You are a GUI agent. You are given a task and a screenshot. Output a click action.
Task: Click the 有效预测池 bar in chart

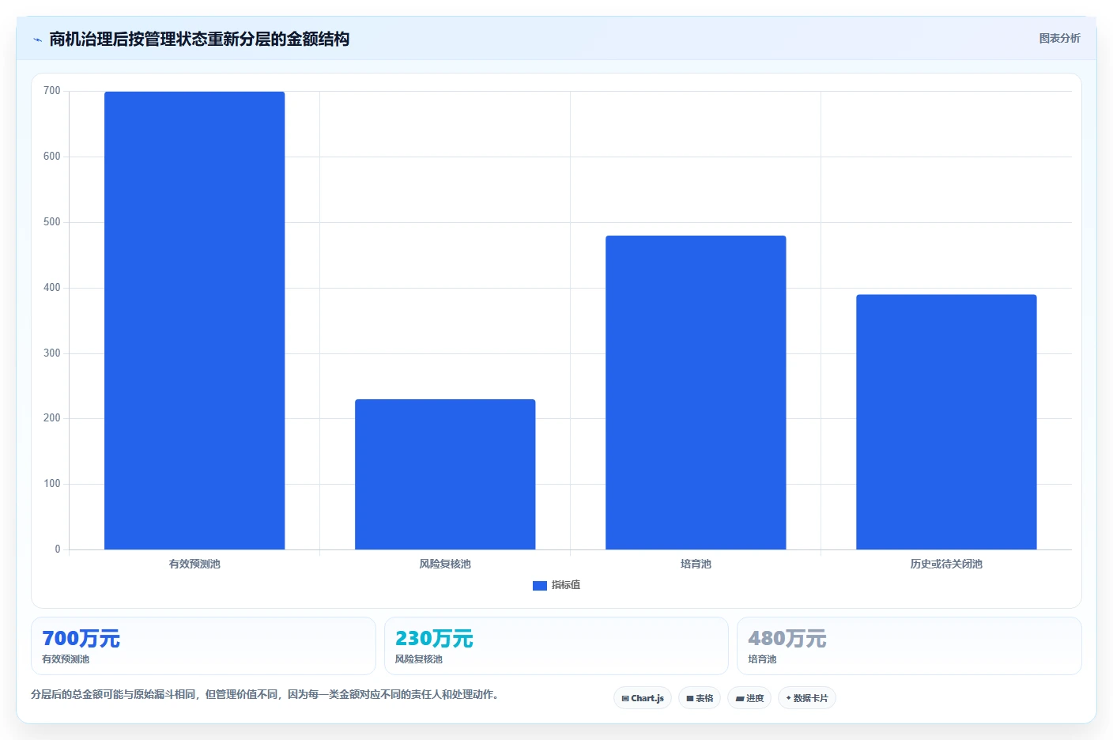click(194, 320)
